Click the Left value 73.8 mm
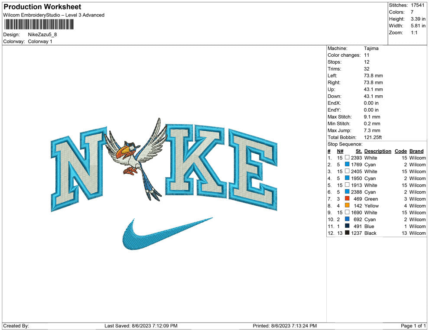429x330 pixels. coord(374,76)
